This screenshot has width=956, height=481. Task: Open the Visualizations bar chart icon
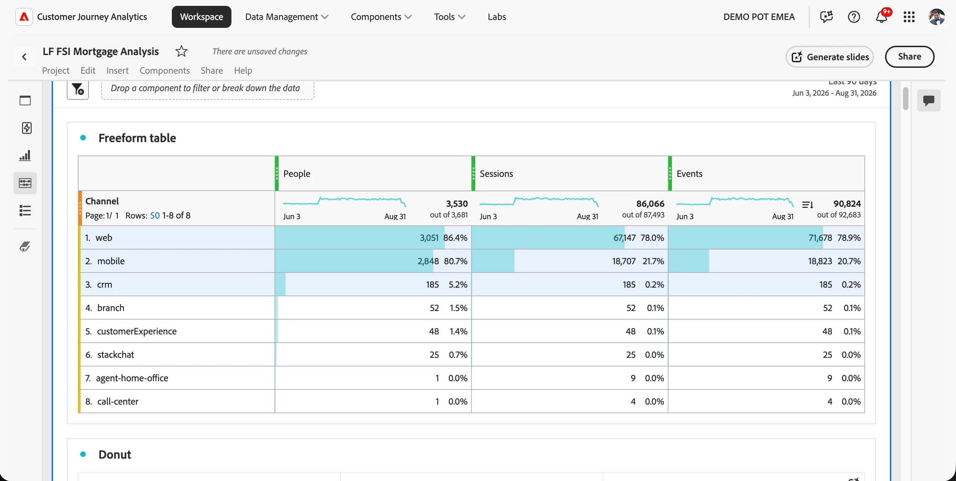25,156
